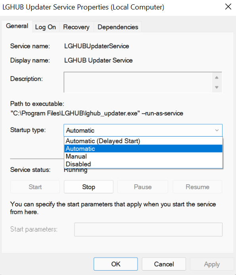Click the Description box scroll up arrow

pyautogui.click(x=217, y=78)
